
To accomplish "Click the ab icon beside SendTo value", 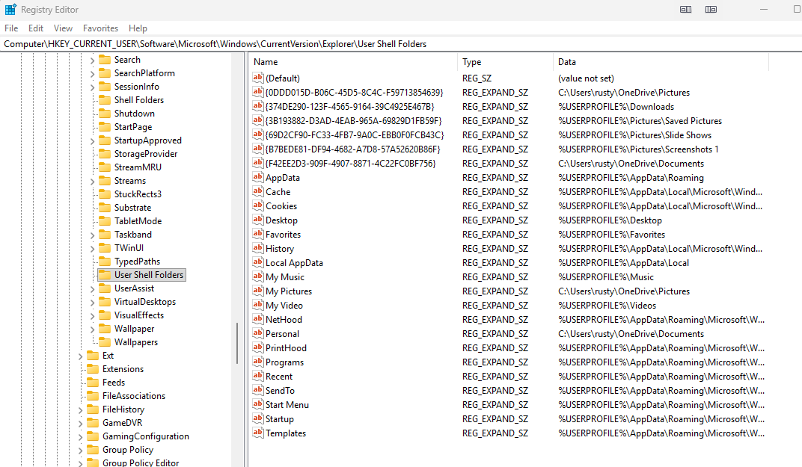I will pyautogui.click(x=258, y=390).
